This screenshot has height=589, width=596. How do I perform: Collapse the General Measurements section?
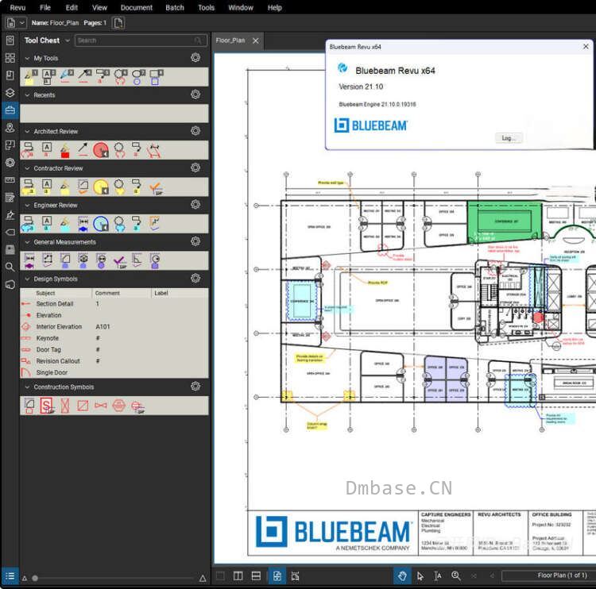click(x=27, y=242)
